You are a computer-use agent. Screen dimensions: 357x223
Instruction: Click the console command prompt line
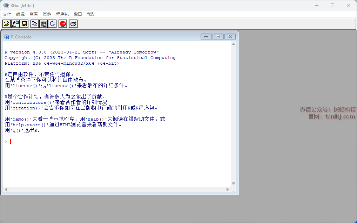coord(116,142)
